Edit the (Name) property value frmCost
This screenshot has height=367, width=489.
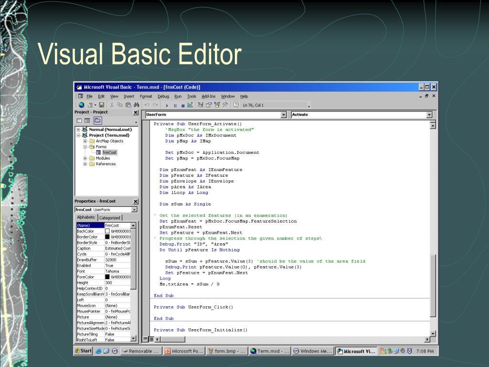pos(117,226)
